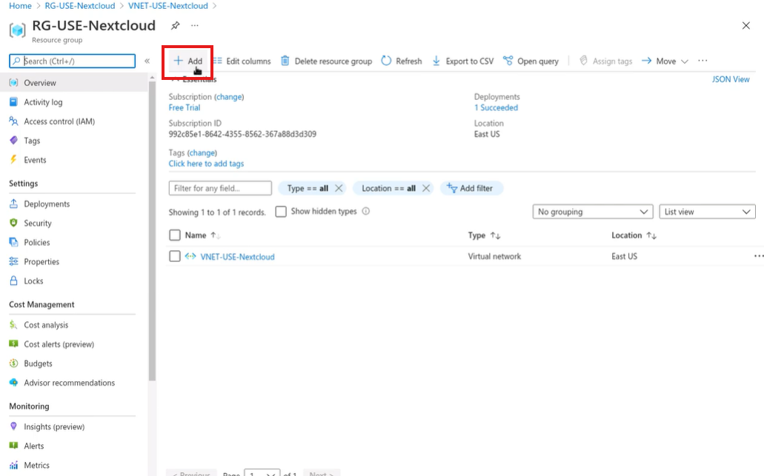Change the subscription via the change link
This screenshot has height=476, width=764.
(x=229, y=97)
